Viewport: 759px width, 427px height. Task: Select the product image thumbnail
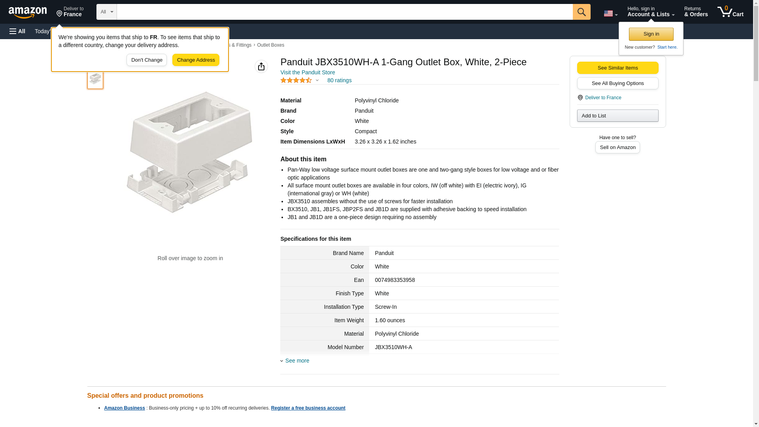(x=95, y=79)
